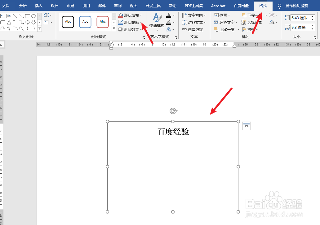Pick the curve shape

(x=21, y=28)
